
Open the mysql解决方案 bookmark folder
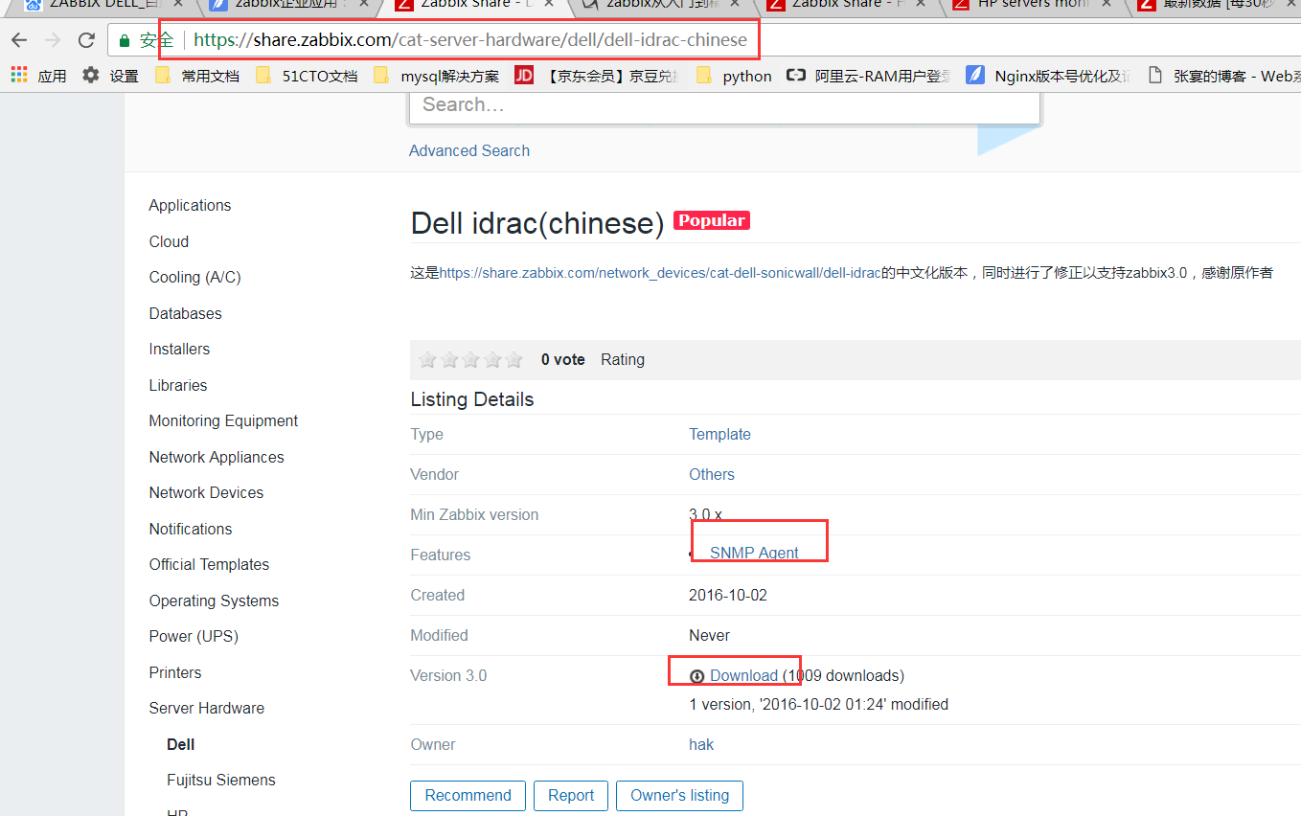tap(436, 76)
